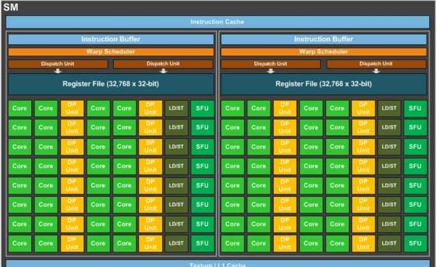Select the arrow below the leftmost Dispatch Unit
The height and width of the screenshot is (267, 437).
58,71
